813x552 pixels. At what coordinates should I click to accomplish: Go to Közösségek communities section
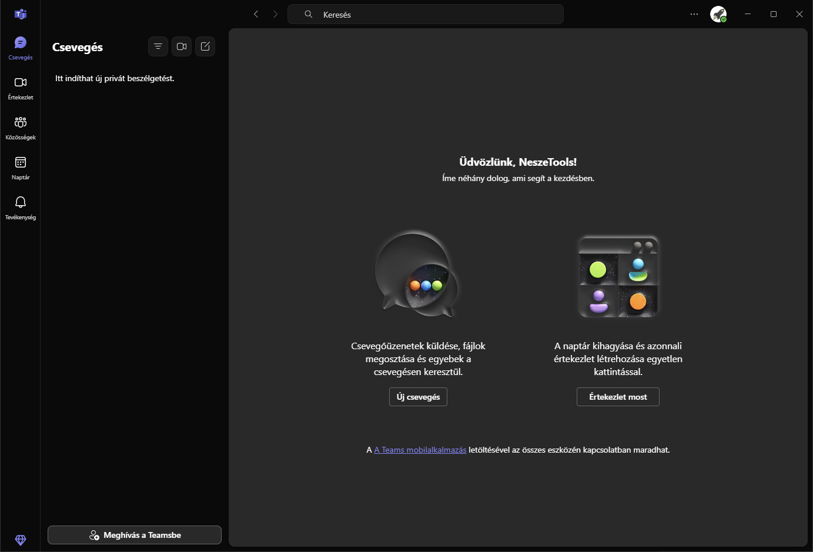pyautogui.click(x=21, y=128)
